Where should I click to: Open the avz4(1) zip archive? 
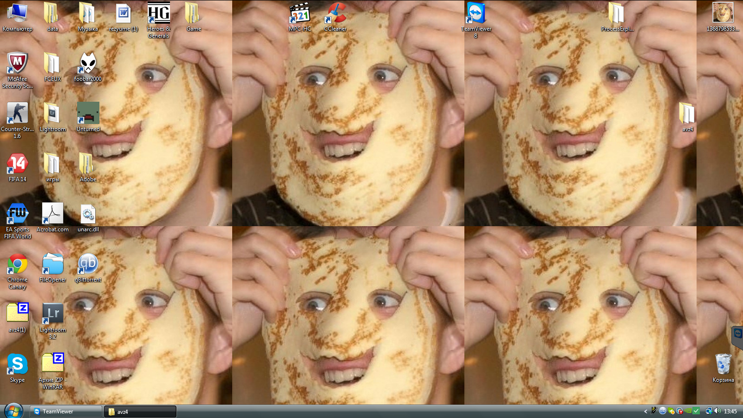tap(18, 318)
